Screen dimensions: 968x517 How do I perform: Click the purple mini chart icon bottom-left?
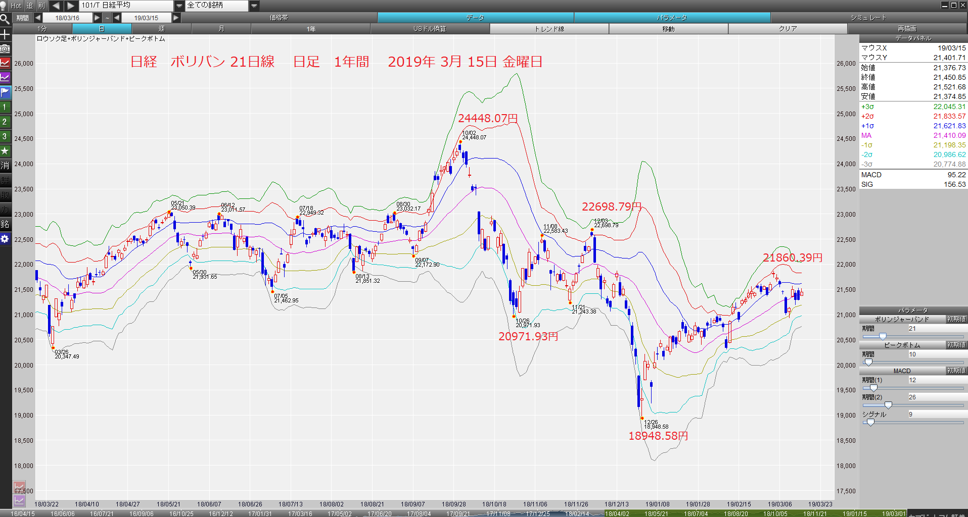tap(19, 501)
